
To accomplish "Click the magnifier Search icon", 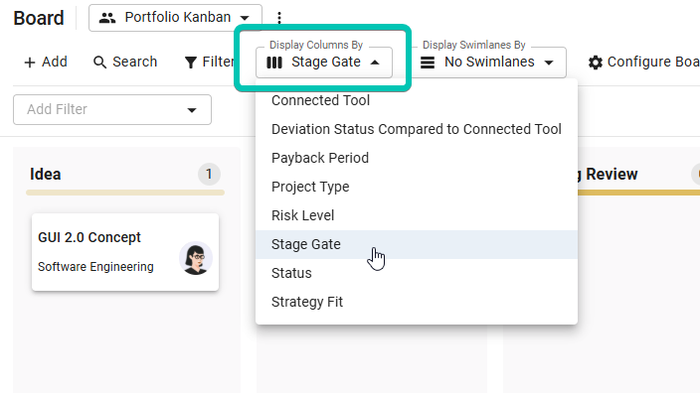I will tap(99, 63).
